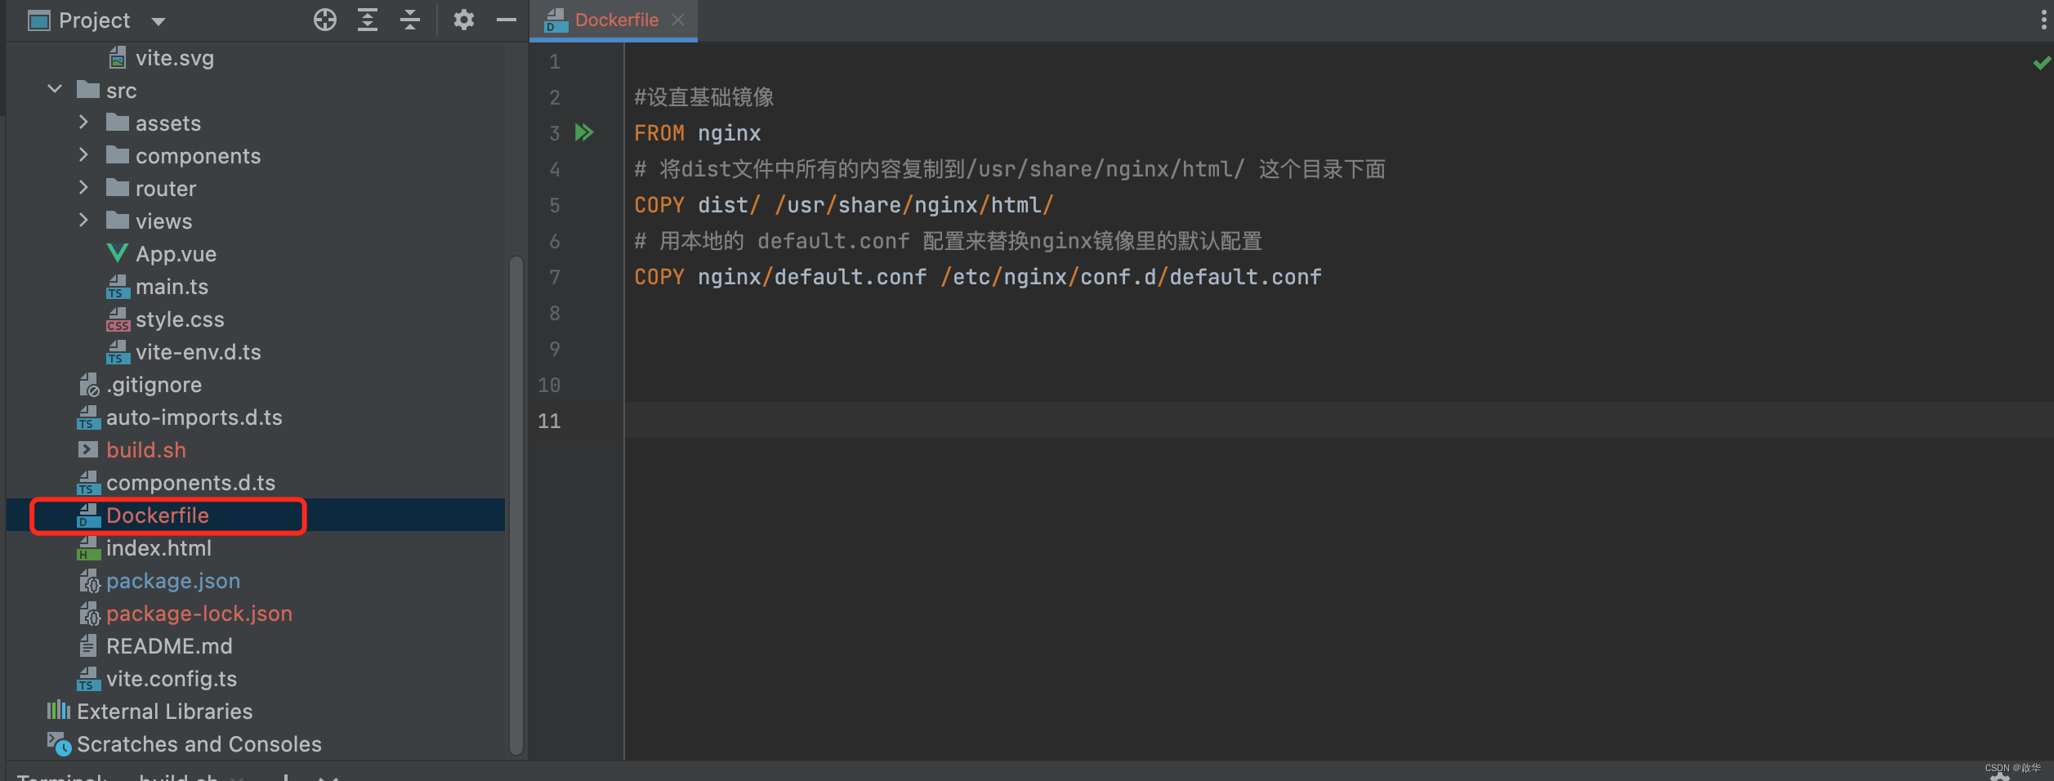
Task: Select auto-imports.d.ts file
Action: (194, 417)
